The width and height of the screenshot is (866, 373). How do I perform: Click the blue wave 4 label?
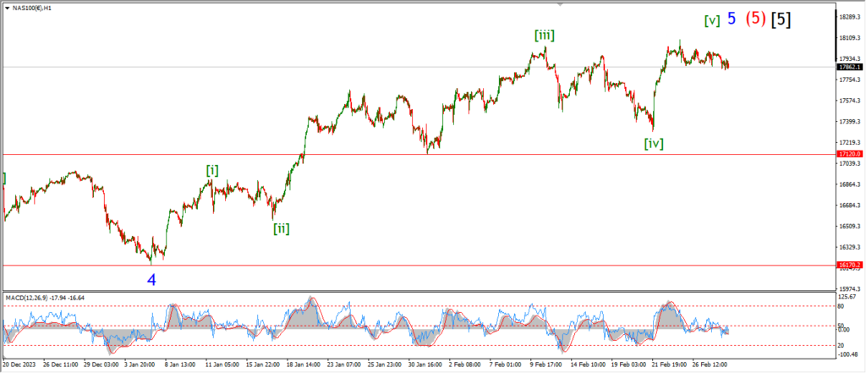point(151,279)
